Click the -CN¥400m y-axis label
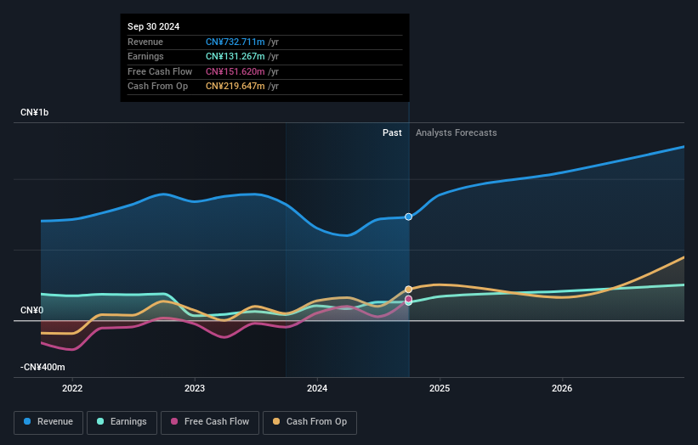The height and width of the screenshot is (445, 698). (x=43, y=367)
